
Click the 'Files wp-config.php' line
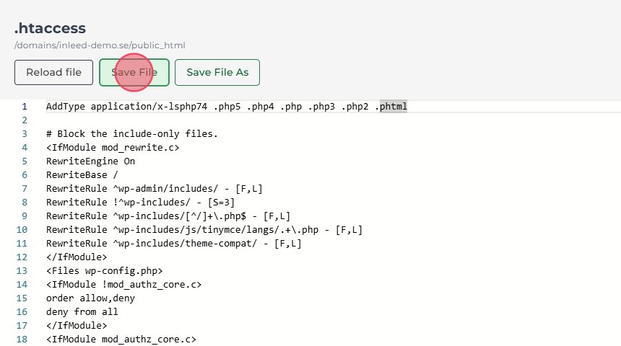(104, 271)
